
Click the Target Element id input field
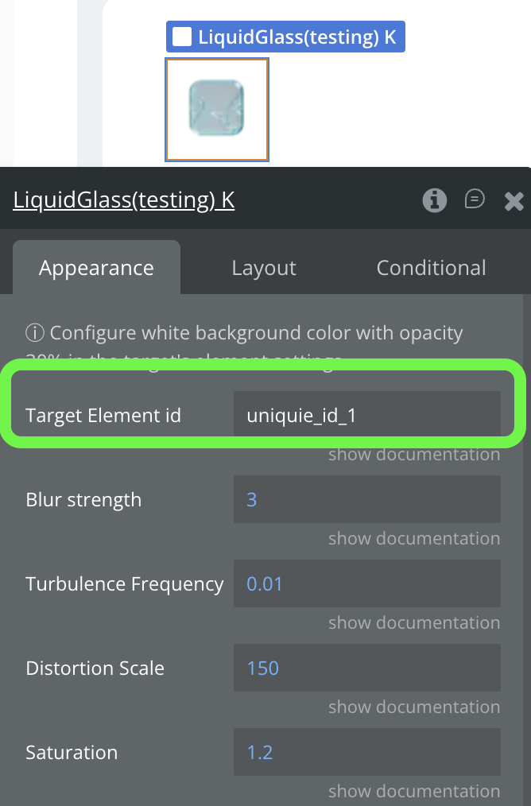coord(366,414)
